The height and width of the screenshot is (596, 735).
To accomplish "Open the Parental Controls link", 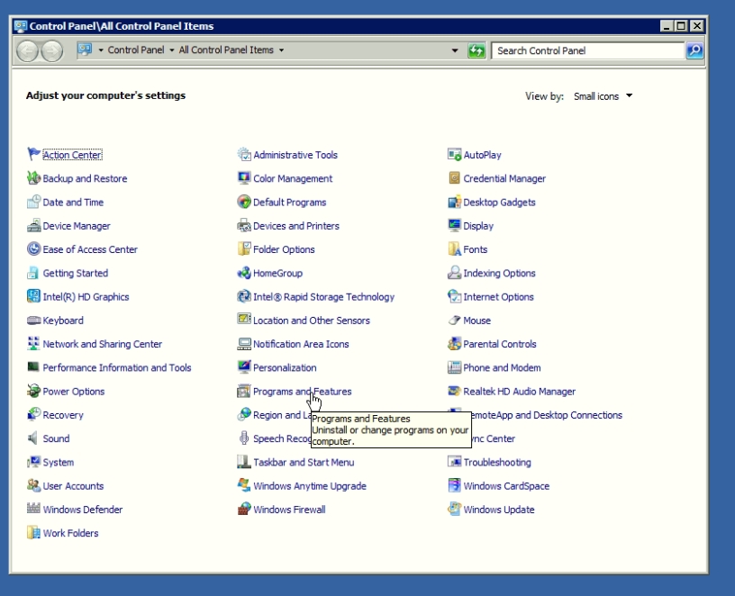I will (500, 344).
